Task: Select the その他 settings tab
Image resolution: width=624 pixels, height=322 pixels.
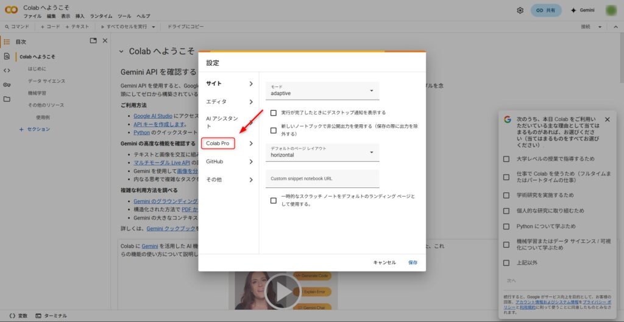Action: click(229, 180)
